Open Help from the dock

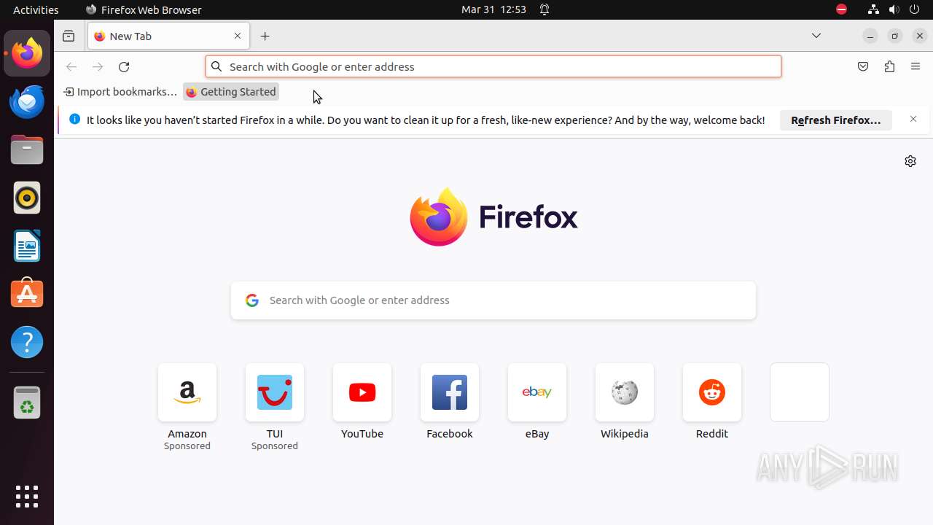27,342
